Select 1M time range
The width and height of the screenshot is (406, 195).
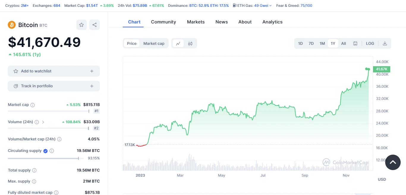pos(322,43)
